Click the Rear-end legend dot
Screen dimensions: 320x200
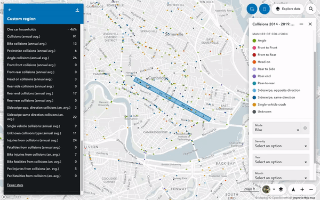tap(254, 76)
